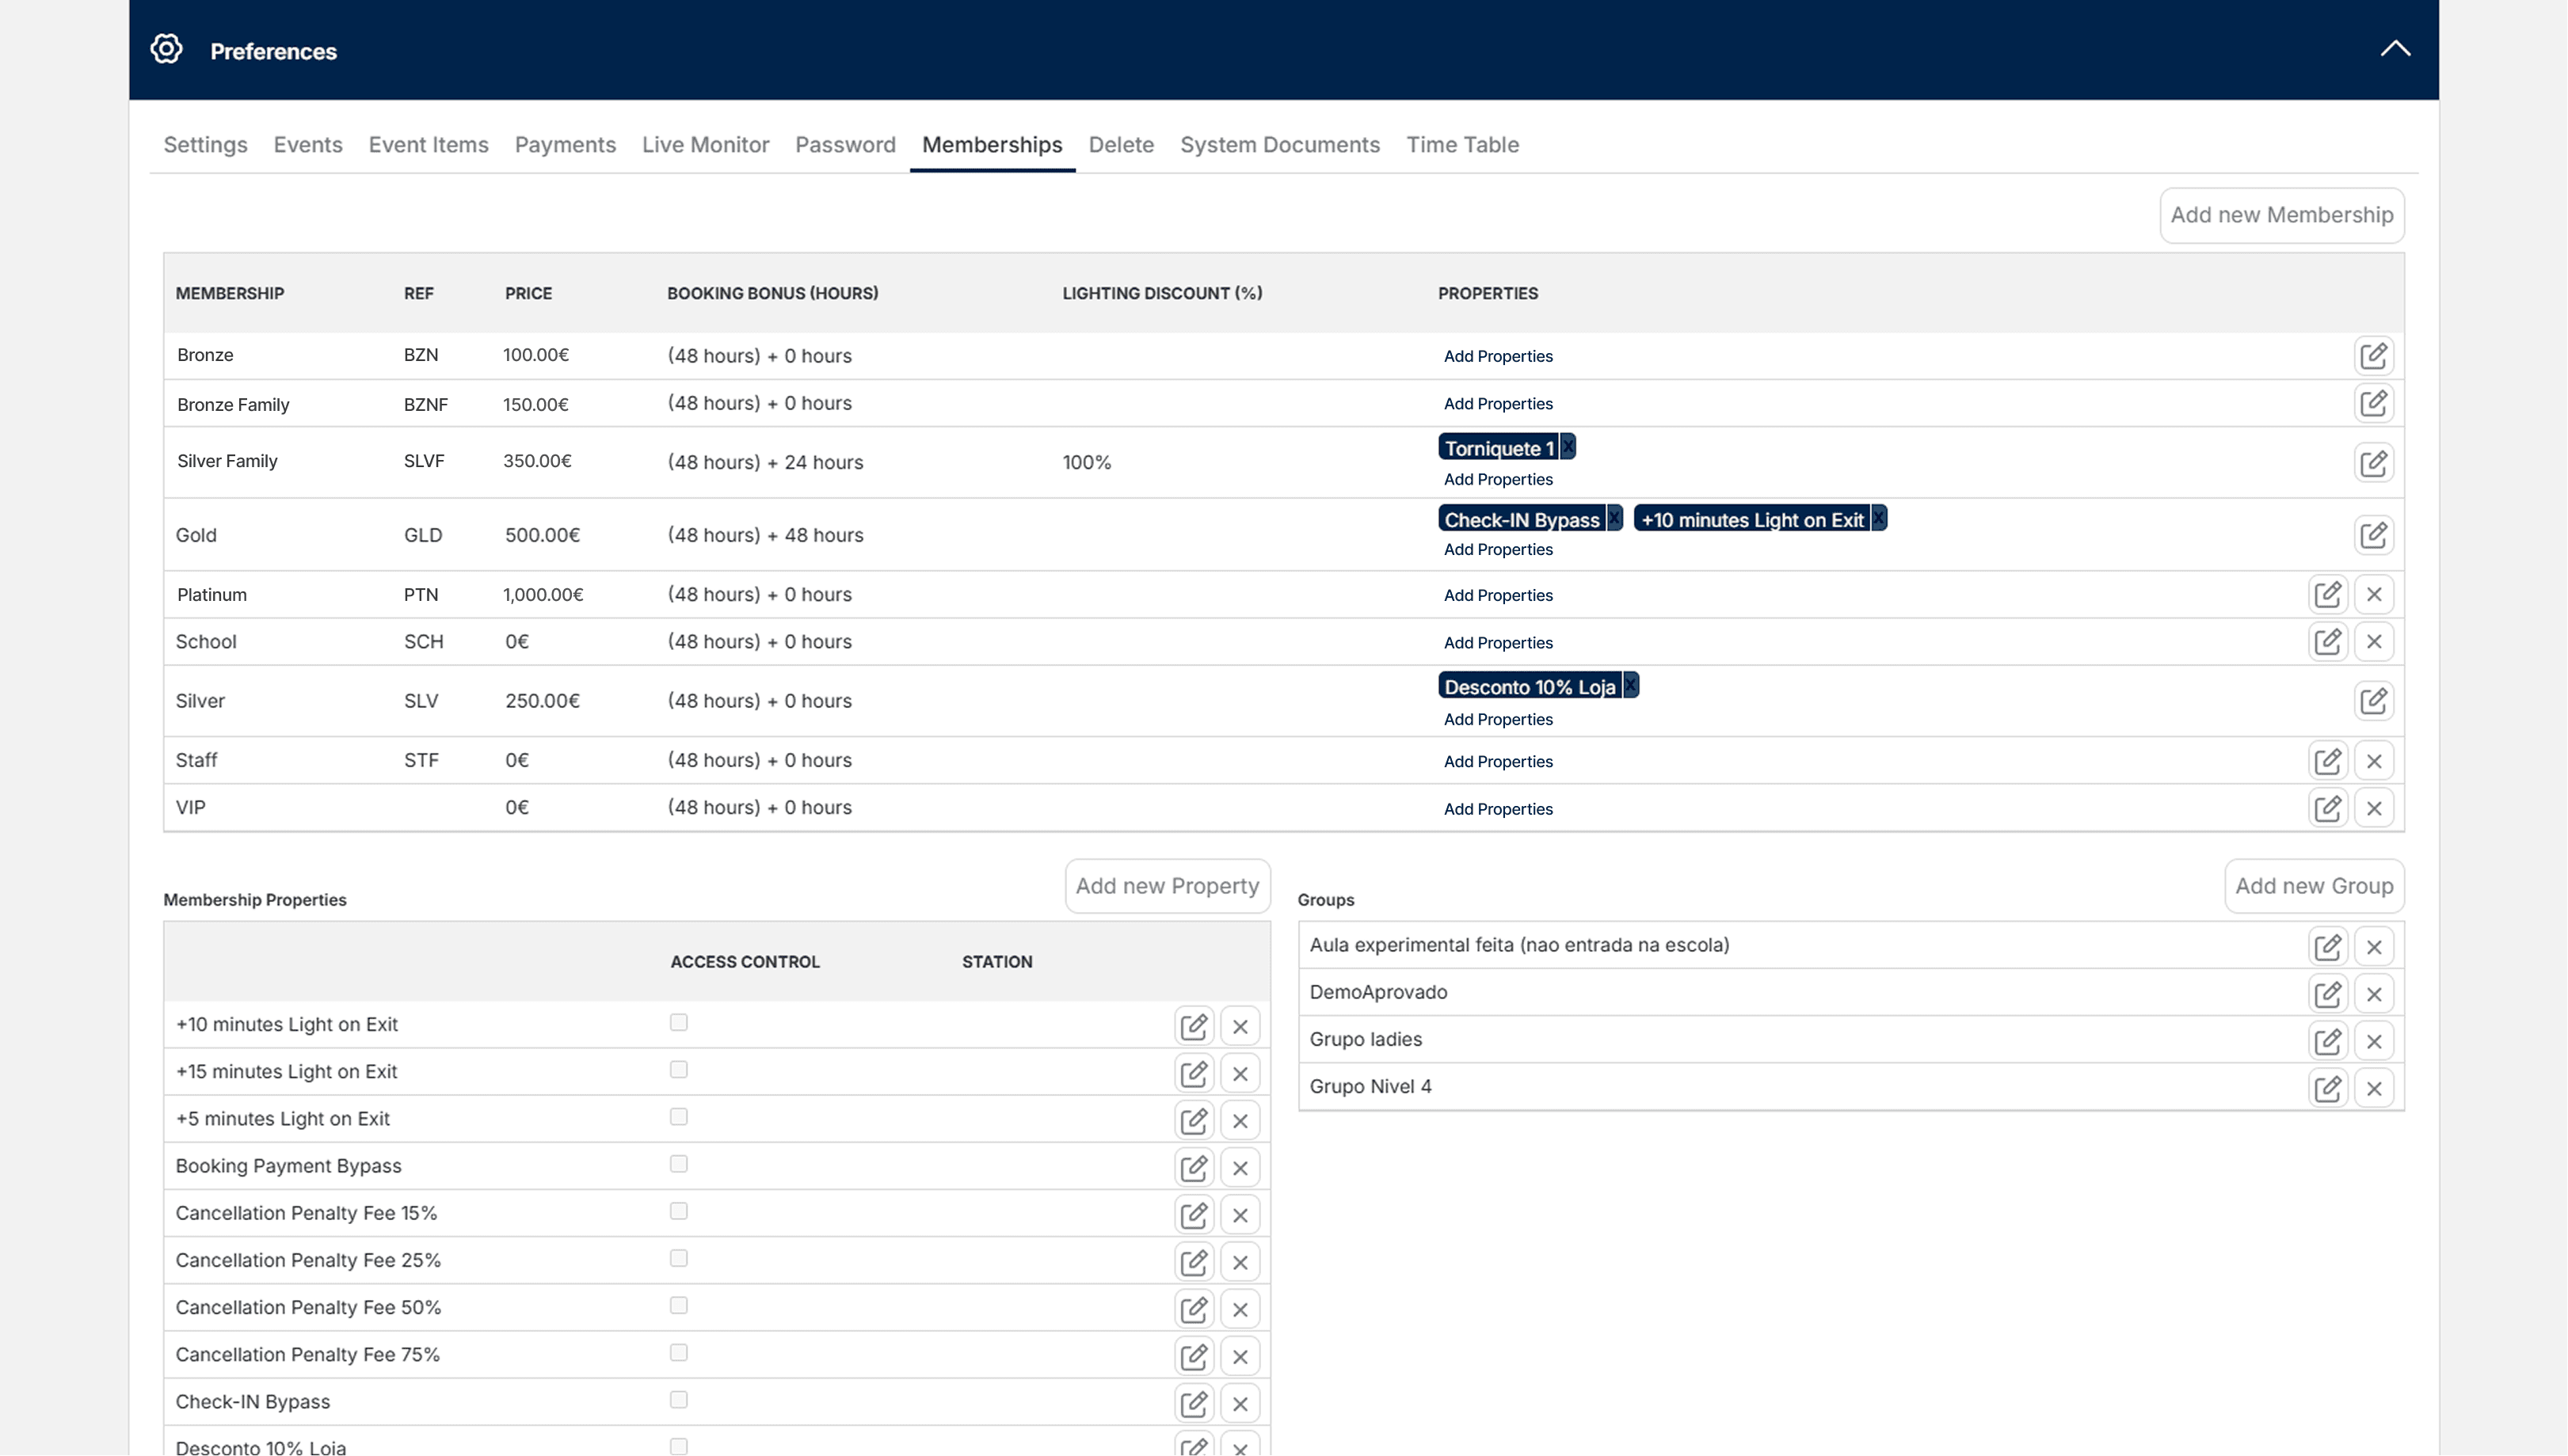Open the Delete tab

(1121, 144)
